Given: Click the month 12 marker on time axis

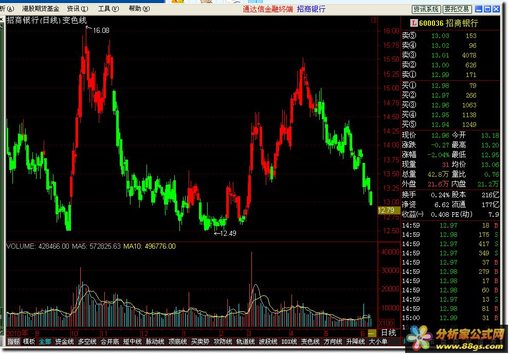Looking at the screenshot, I should pos(144,333).
